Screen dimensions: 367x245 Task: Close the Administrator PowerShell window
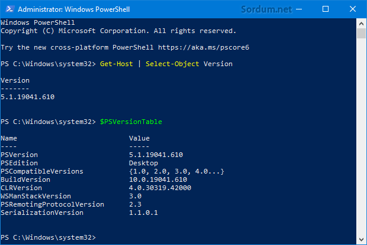pos(352,9)
